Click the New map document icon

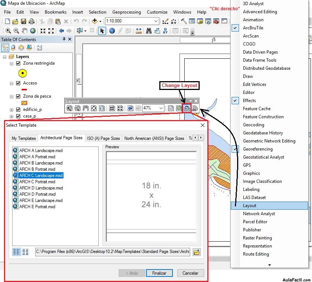7,21
